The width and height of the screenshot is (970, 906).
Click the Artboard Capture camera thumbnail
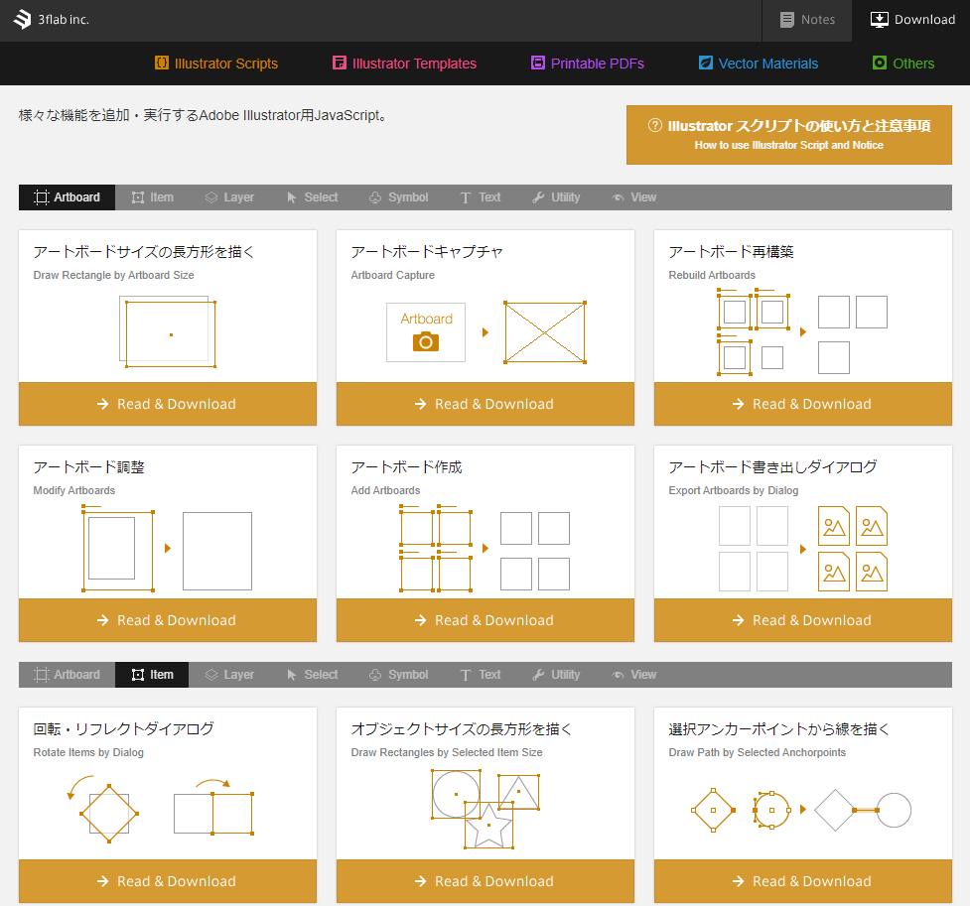click(426, 332)
